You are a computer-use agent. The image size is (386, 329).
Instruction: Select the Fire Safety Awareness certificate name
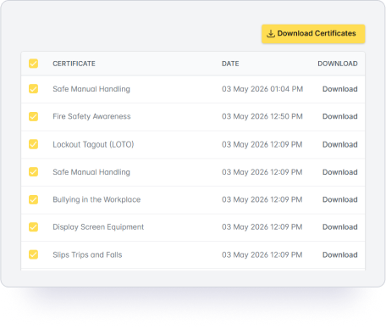(91, 116)
